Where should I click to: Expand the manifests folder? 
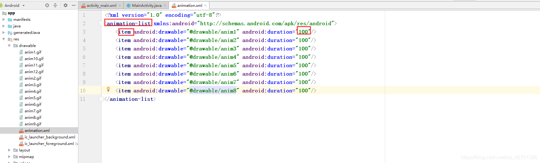4,19
